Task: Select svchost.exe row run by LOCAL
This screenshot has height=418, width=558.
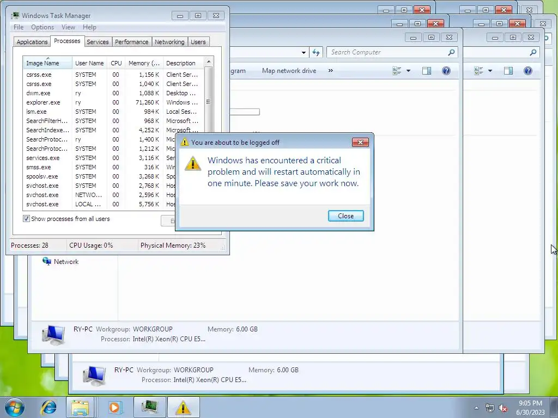Action: (100, 204)
